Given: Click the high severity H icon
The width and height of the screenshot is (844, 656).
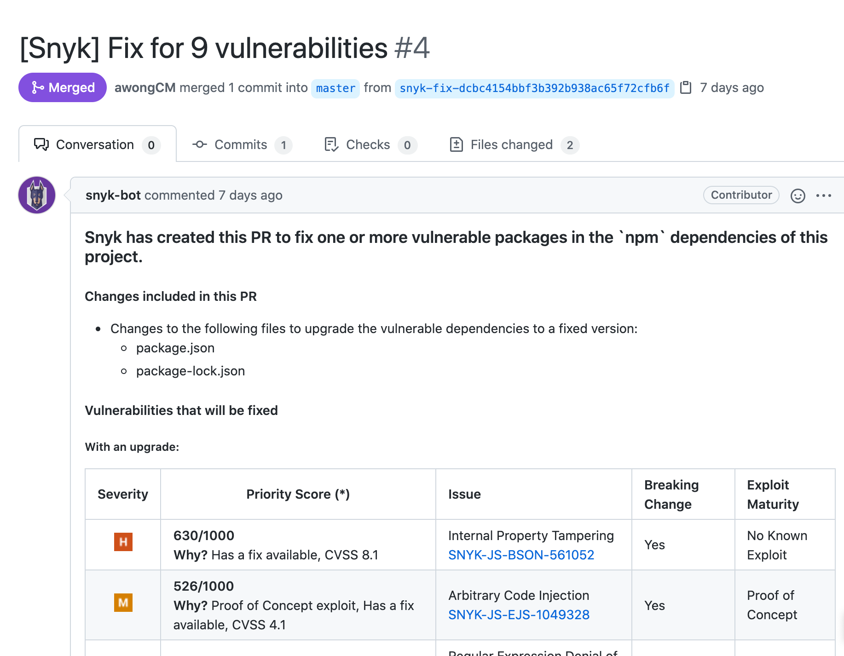Looking at the screenshot, I should click(x=123, y=542).
